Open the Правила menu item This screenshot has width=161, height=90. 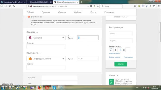coord(46,12)
